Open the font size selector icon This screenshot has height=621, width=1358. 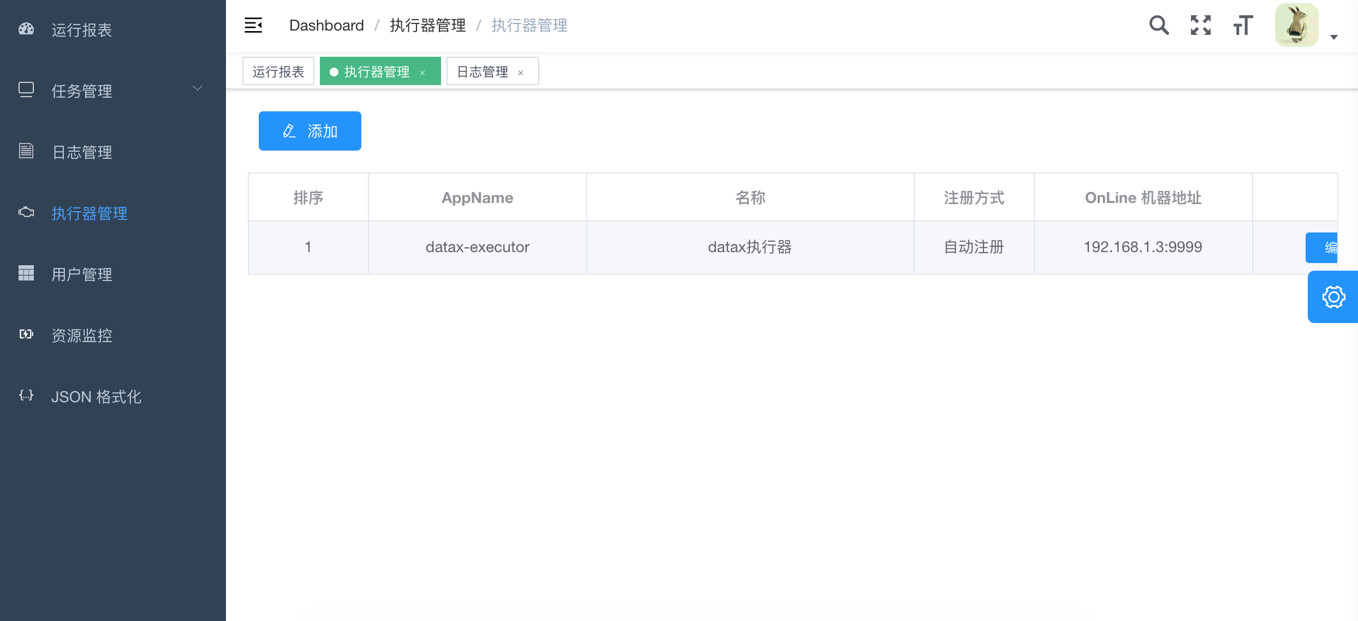click(x=1243, y=25)
